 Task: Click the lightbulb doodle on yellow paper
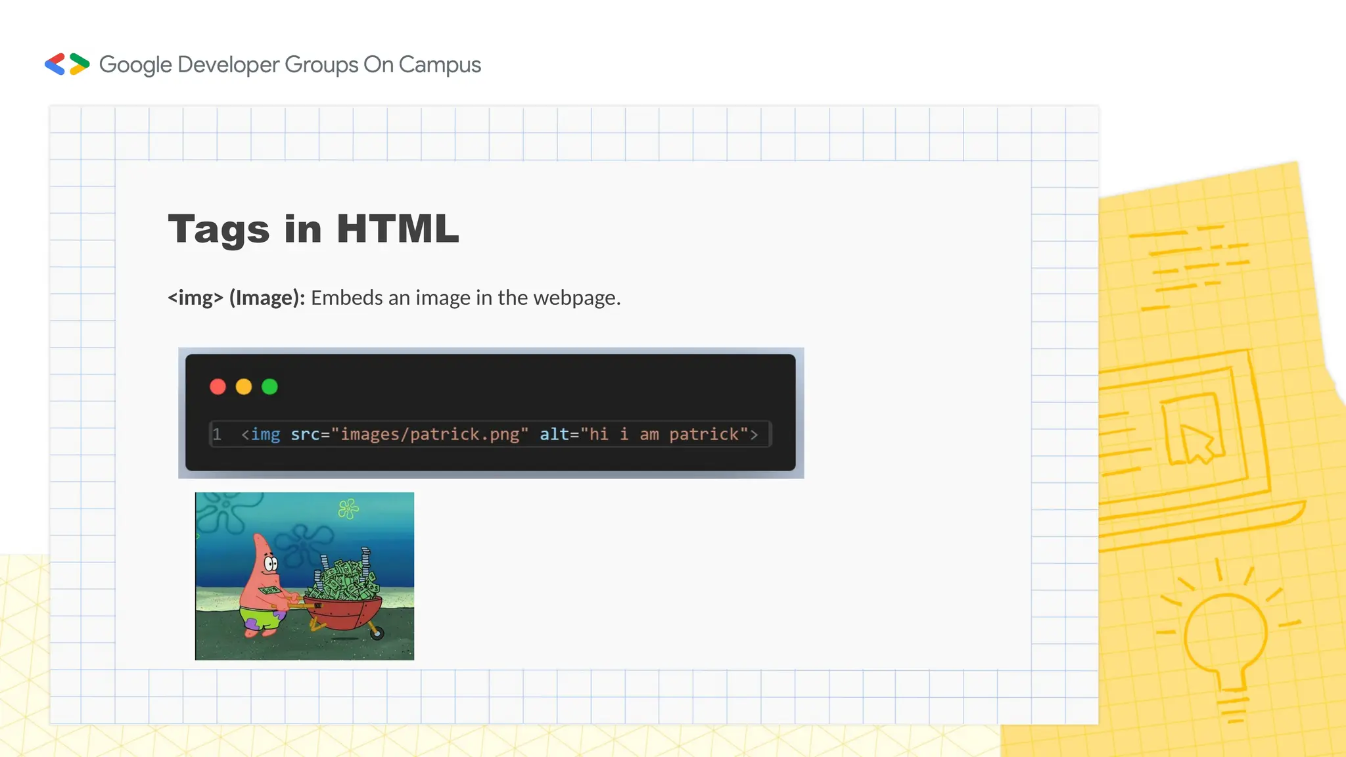tap(1228, 641)
